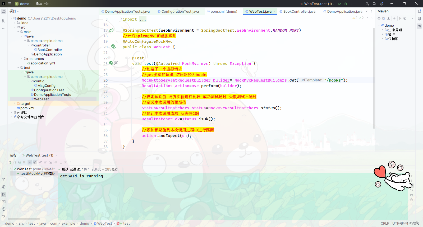
Task: Expand Maven 依赖项 node
Action: [382, 39]
